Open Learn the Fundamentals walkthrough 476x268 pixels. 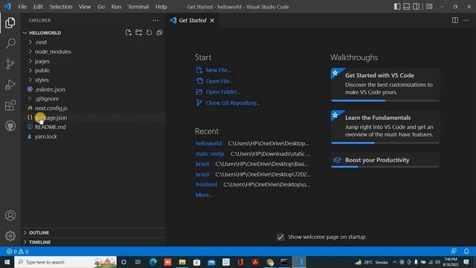coord(385,127)
